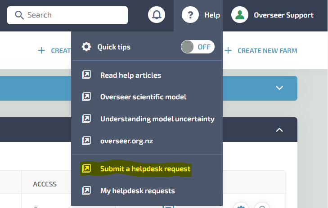Click the magnifier icon in search box

click(19, 15)
